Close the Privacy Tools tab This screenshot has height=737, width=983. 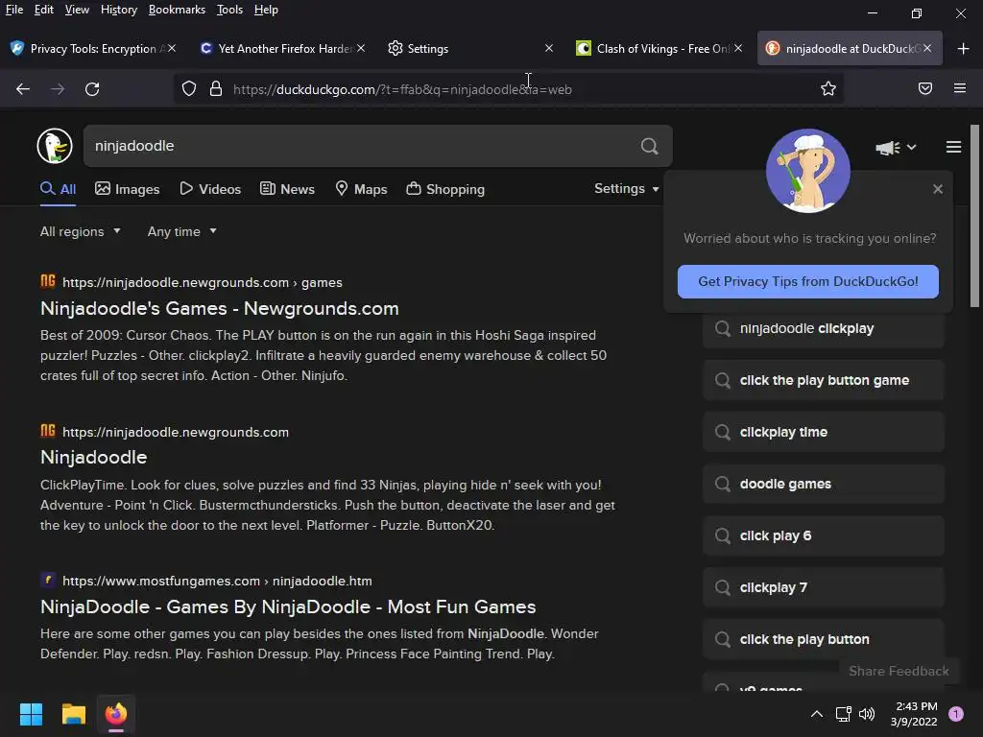click(x=172, y=48)
